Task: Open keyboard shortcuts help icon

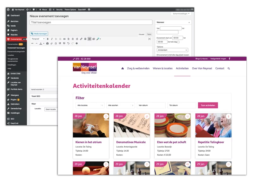Action: pyautogui.click(x=77, y=43)
